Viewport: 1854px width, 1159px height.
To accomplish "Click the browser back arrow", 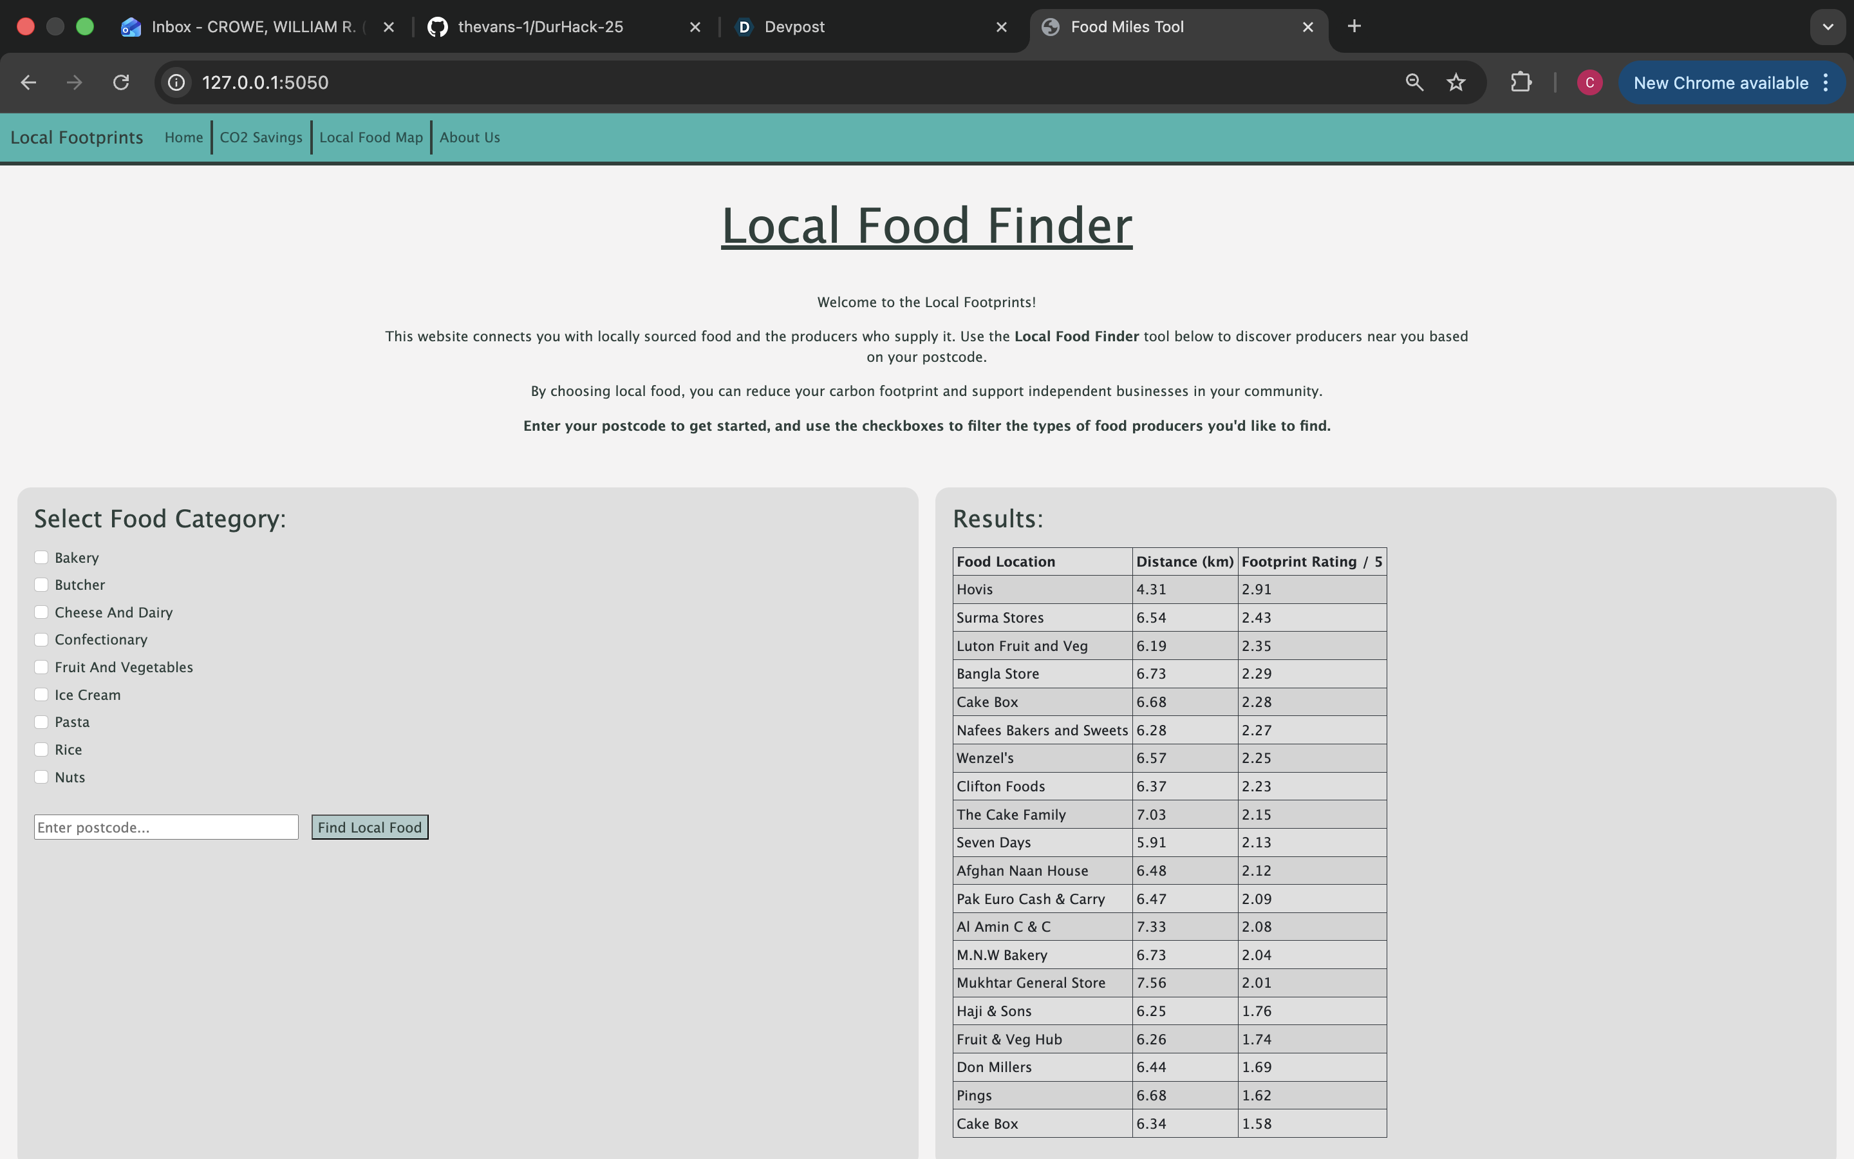I will pyautogui.click(x=28, y=83).
